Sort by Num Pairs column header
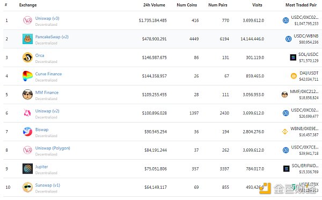The image size is (322, 200). 218,5
